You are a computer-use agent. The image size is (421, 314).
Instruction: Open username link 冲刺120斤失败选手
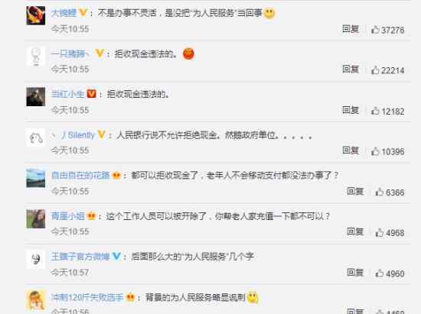87,297
